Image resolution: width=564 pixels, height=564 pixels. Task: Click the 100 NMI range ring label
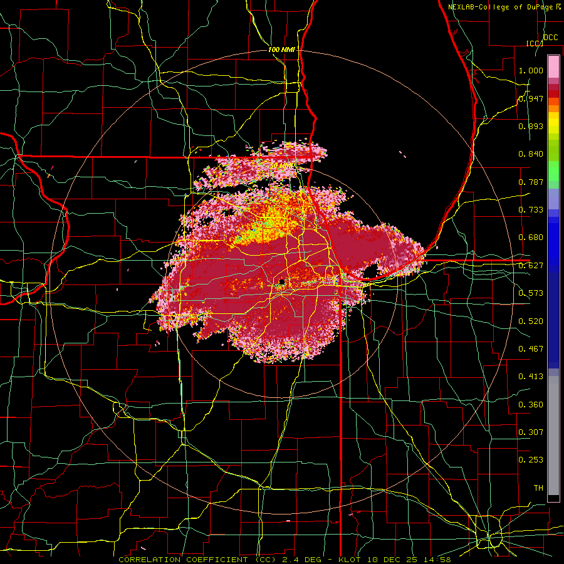pos(281,50)
